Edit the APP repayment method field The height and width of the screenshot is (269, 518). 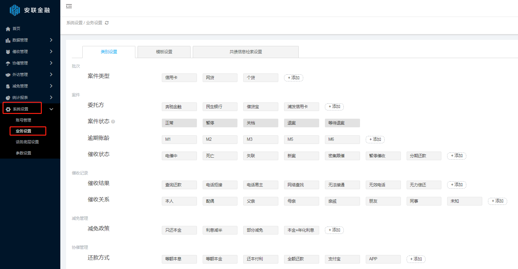point(383,259)
